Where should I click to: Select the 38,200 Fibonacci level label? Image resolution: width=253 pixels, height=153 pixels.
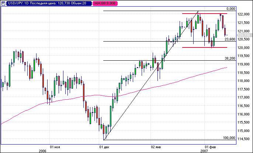pyautogui.click(x=230, y=58)
